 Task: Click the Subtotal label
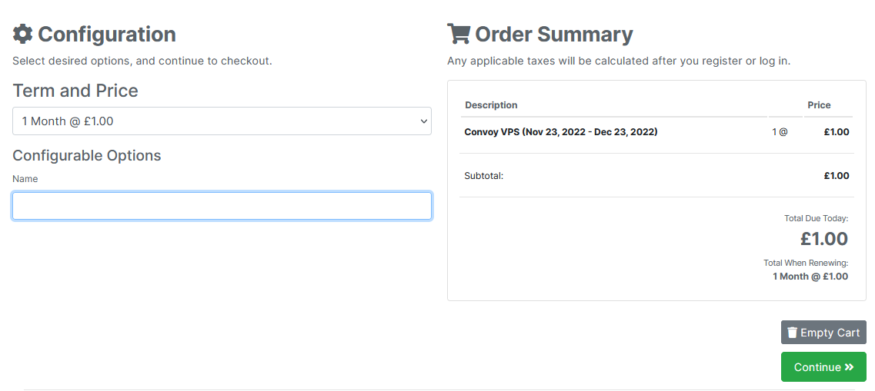[484, 176]
